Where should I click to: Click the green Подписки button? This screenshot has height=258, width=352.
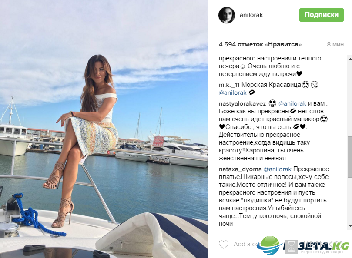coord(321,15)
